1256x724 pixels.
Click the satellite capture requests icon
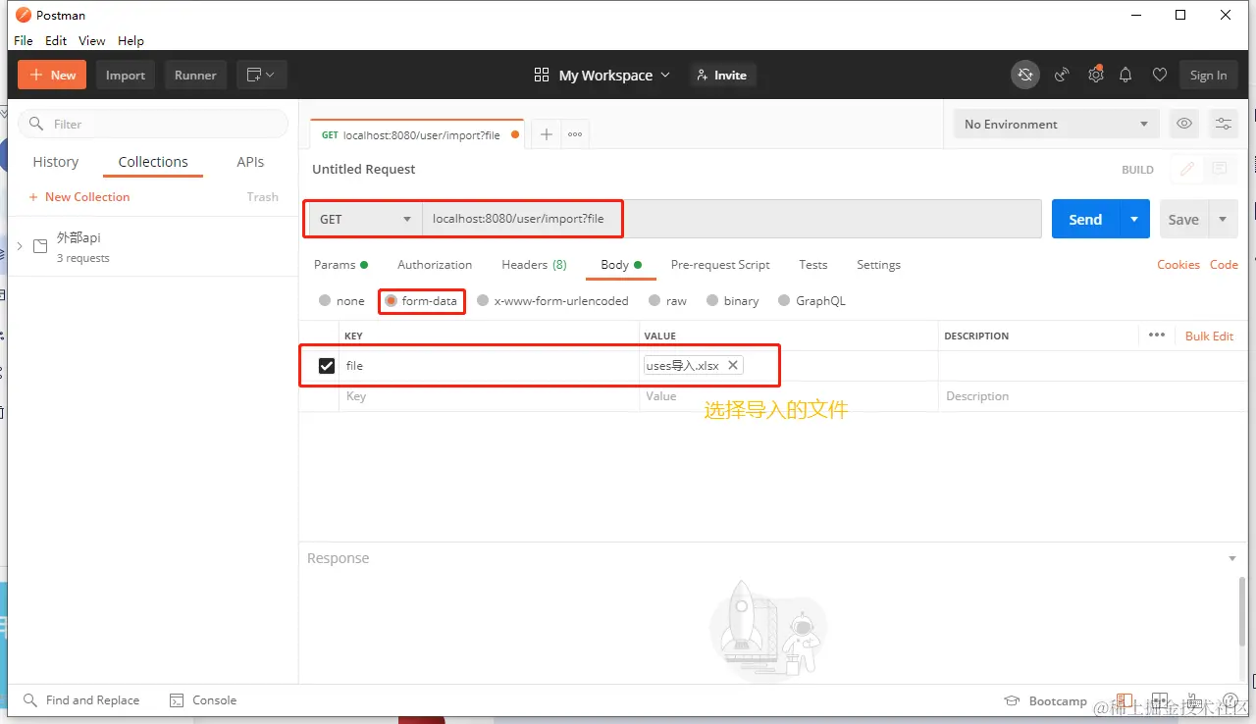[x=1062, y=75]
